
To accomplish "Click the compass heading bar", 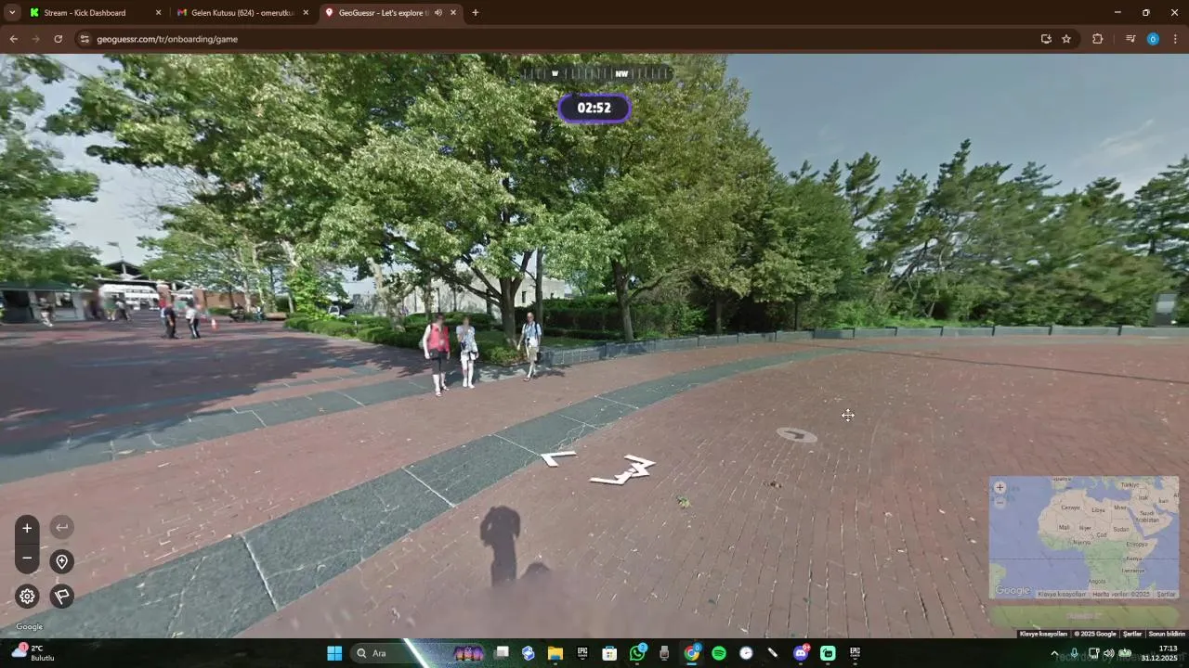I will coord(595,73).
